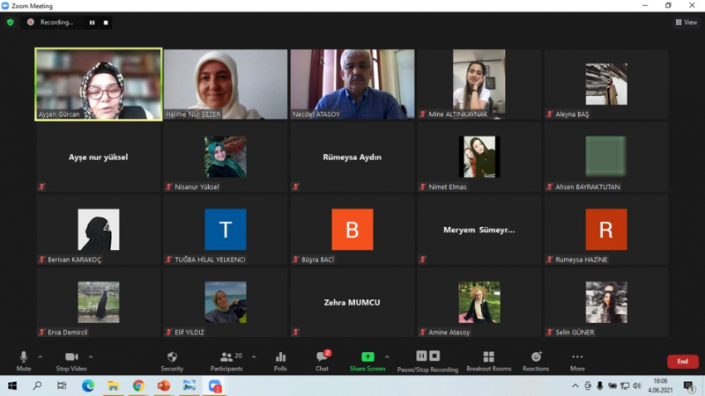Open the View layout menu

pyautogui.click(x=686, y=22)
